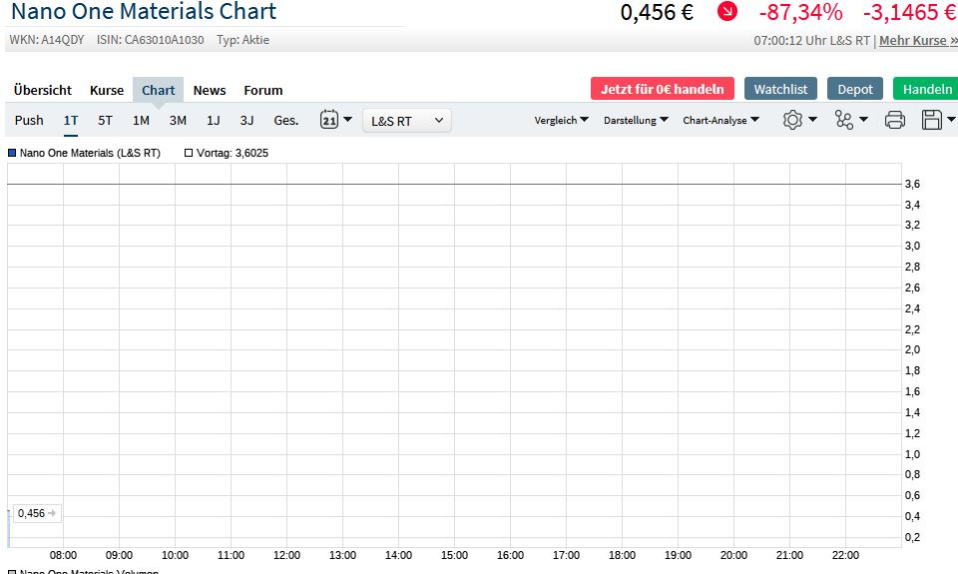958x574 pixels.
Task: Click the green Handeln button
Action: point(926,89)
